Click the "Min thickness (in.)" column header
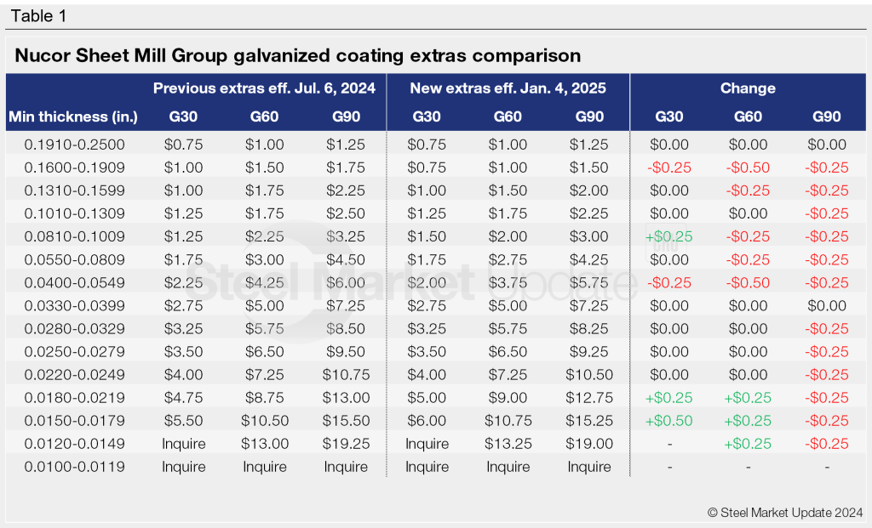 [73, 116]
